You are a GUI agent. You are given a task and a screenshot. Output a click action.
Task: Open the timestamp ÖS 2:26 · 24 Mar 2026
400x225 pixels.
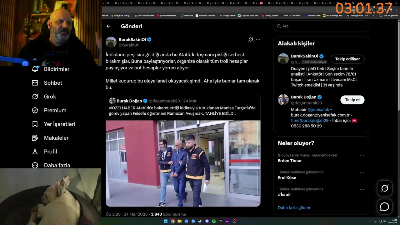point(127,214)
